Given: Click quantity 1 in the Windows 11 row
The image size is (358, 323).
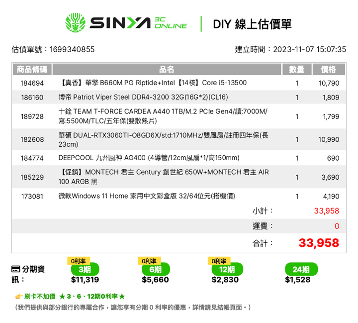Looking at the screenshot, I should coord(297,197).
